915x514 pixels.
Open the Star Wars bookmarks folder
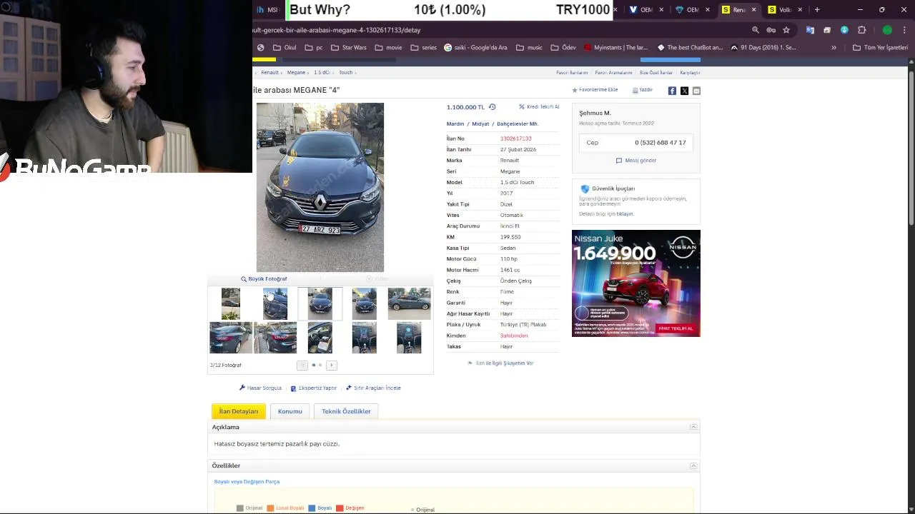348,48
